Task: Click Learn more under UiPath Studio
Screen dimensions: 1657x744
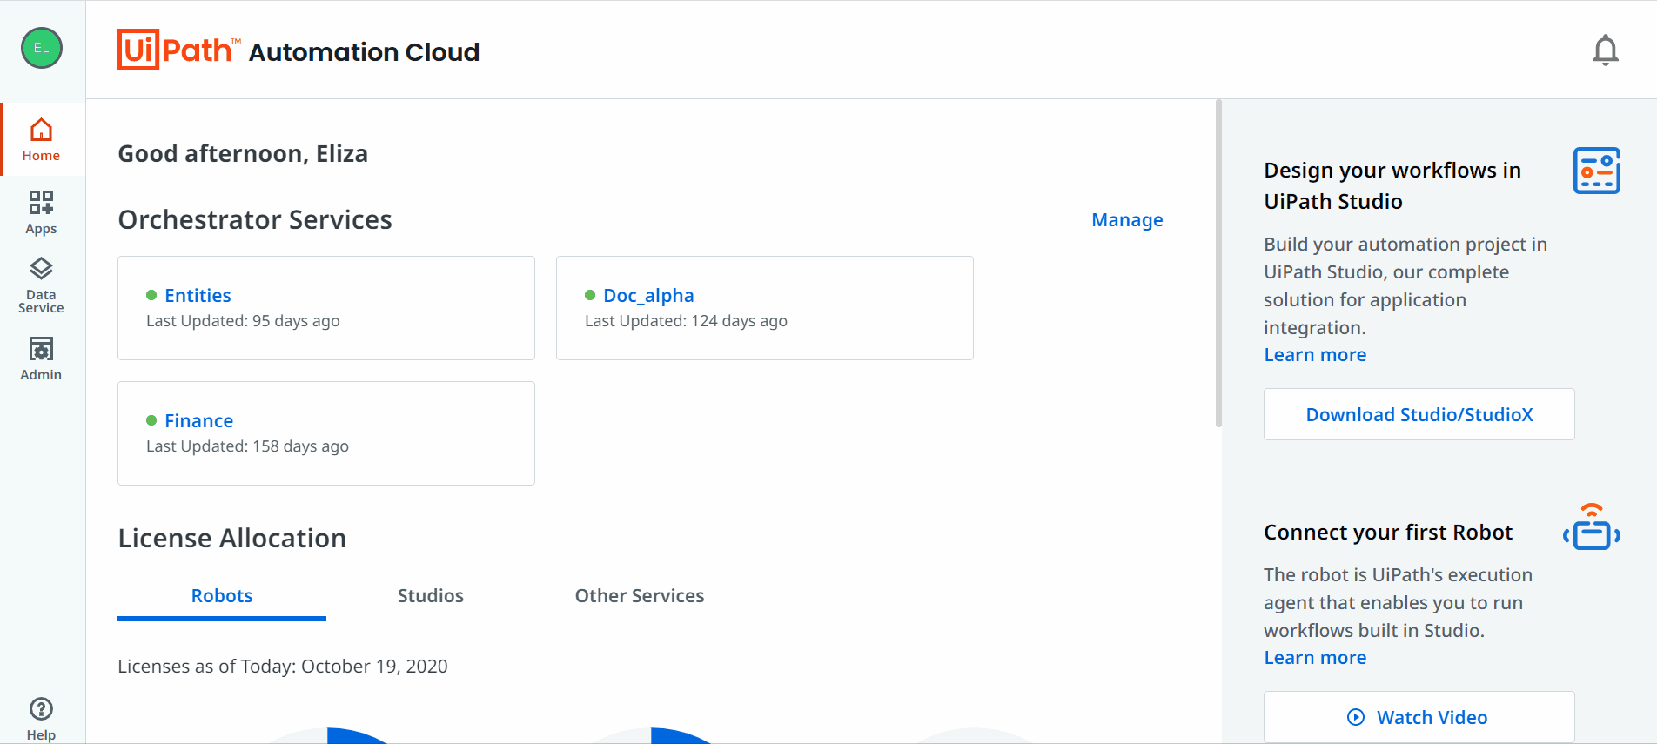Action: coord(1315,355)
